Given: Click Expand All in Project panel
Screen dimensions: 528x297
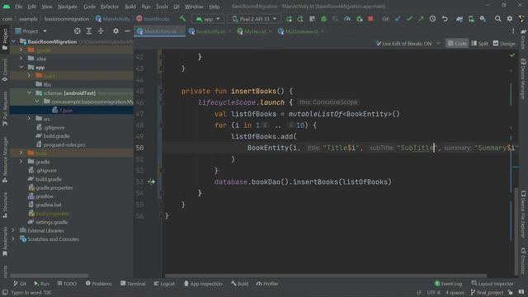Looking at the screenshot, I should tap(88, 31).
